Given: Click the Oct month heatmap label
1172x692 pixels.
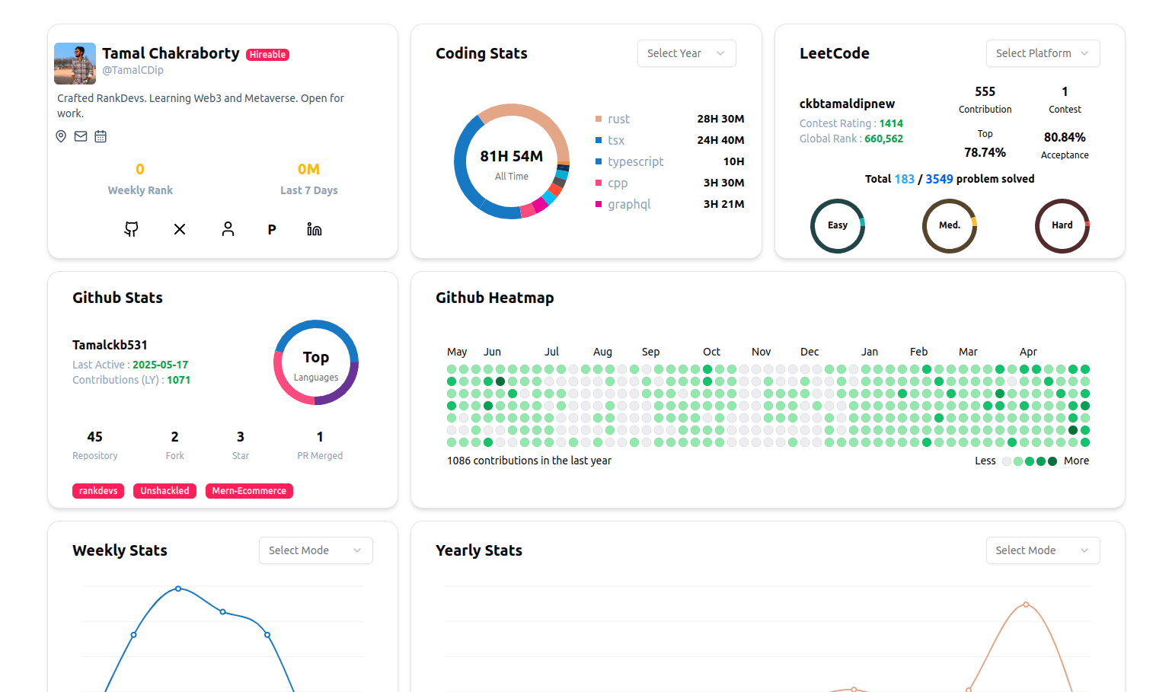Looking at the screenshot, I should pos(711,352).
